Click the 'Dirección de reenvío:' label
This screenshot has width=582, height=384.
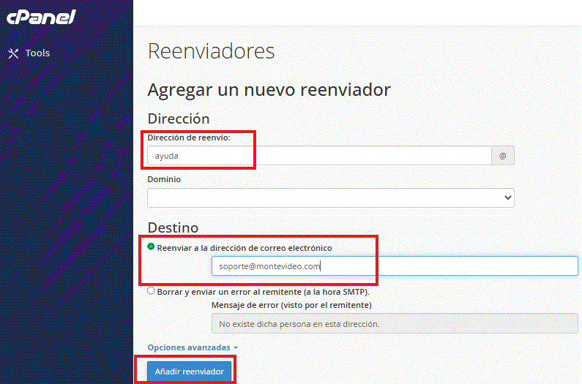189,138
